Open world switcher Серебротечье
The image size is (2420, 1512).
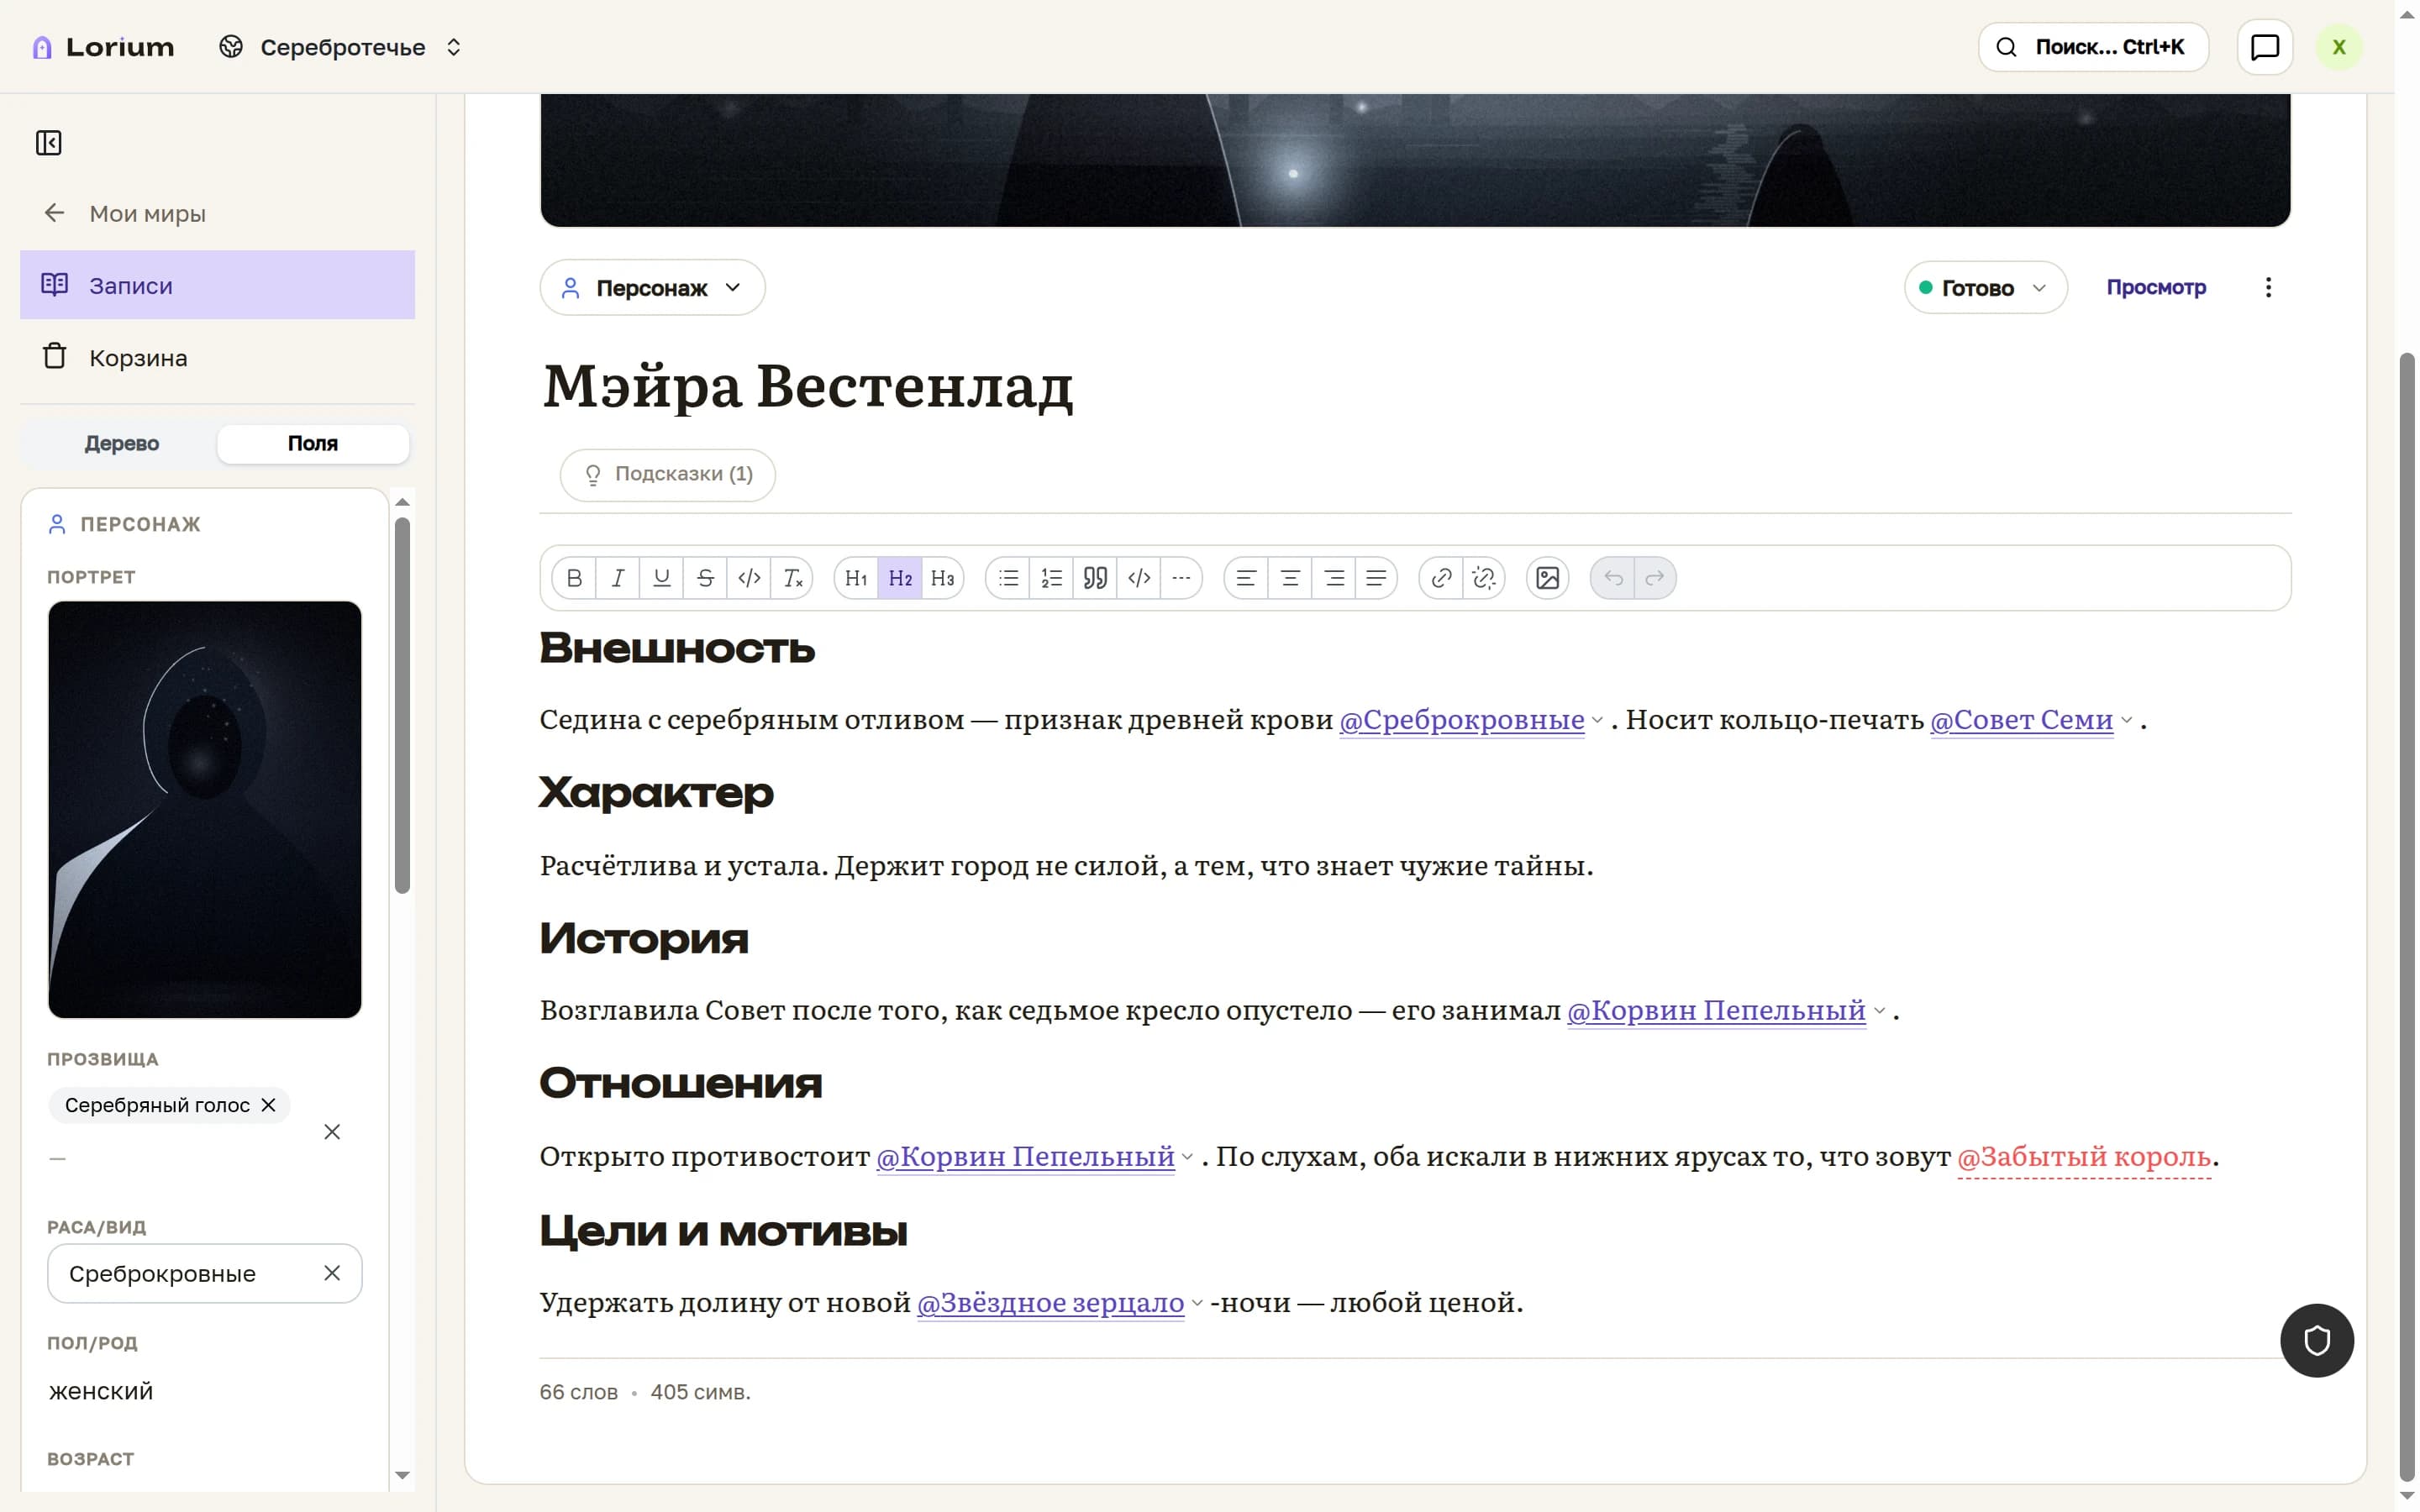tap(341, 47)
